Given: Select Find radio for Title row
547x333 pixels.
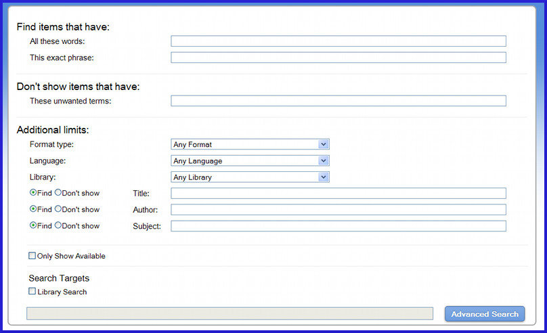Looking at the screenshot, I should click(33, 192).
